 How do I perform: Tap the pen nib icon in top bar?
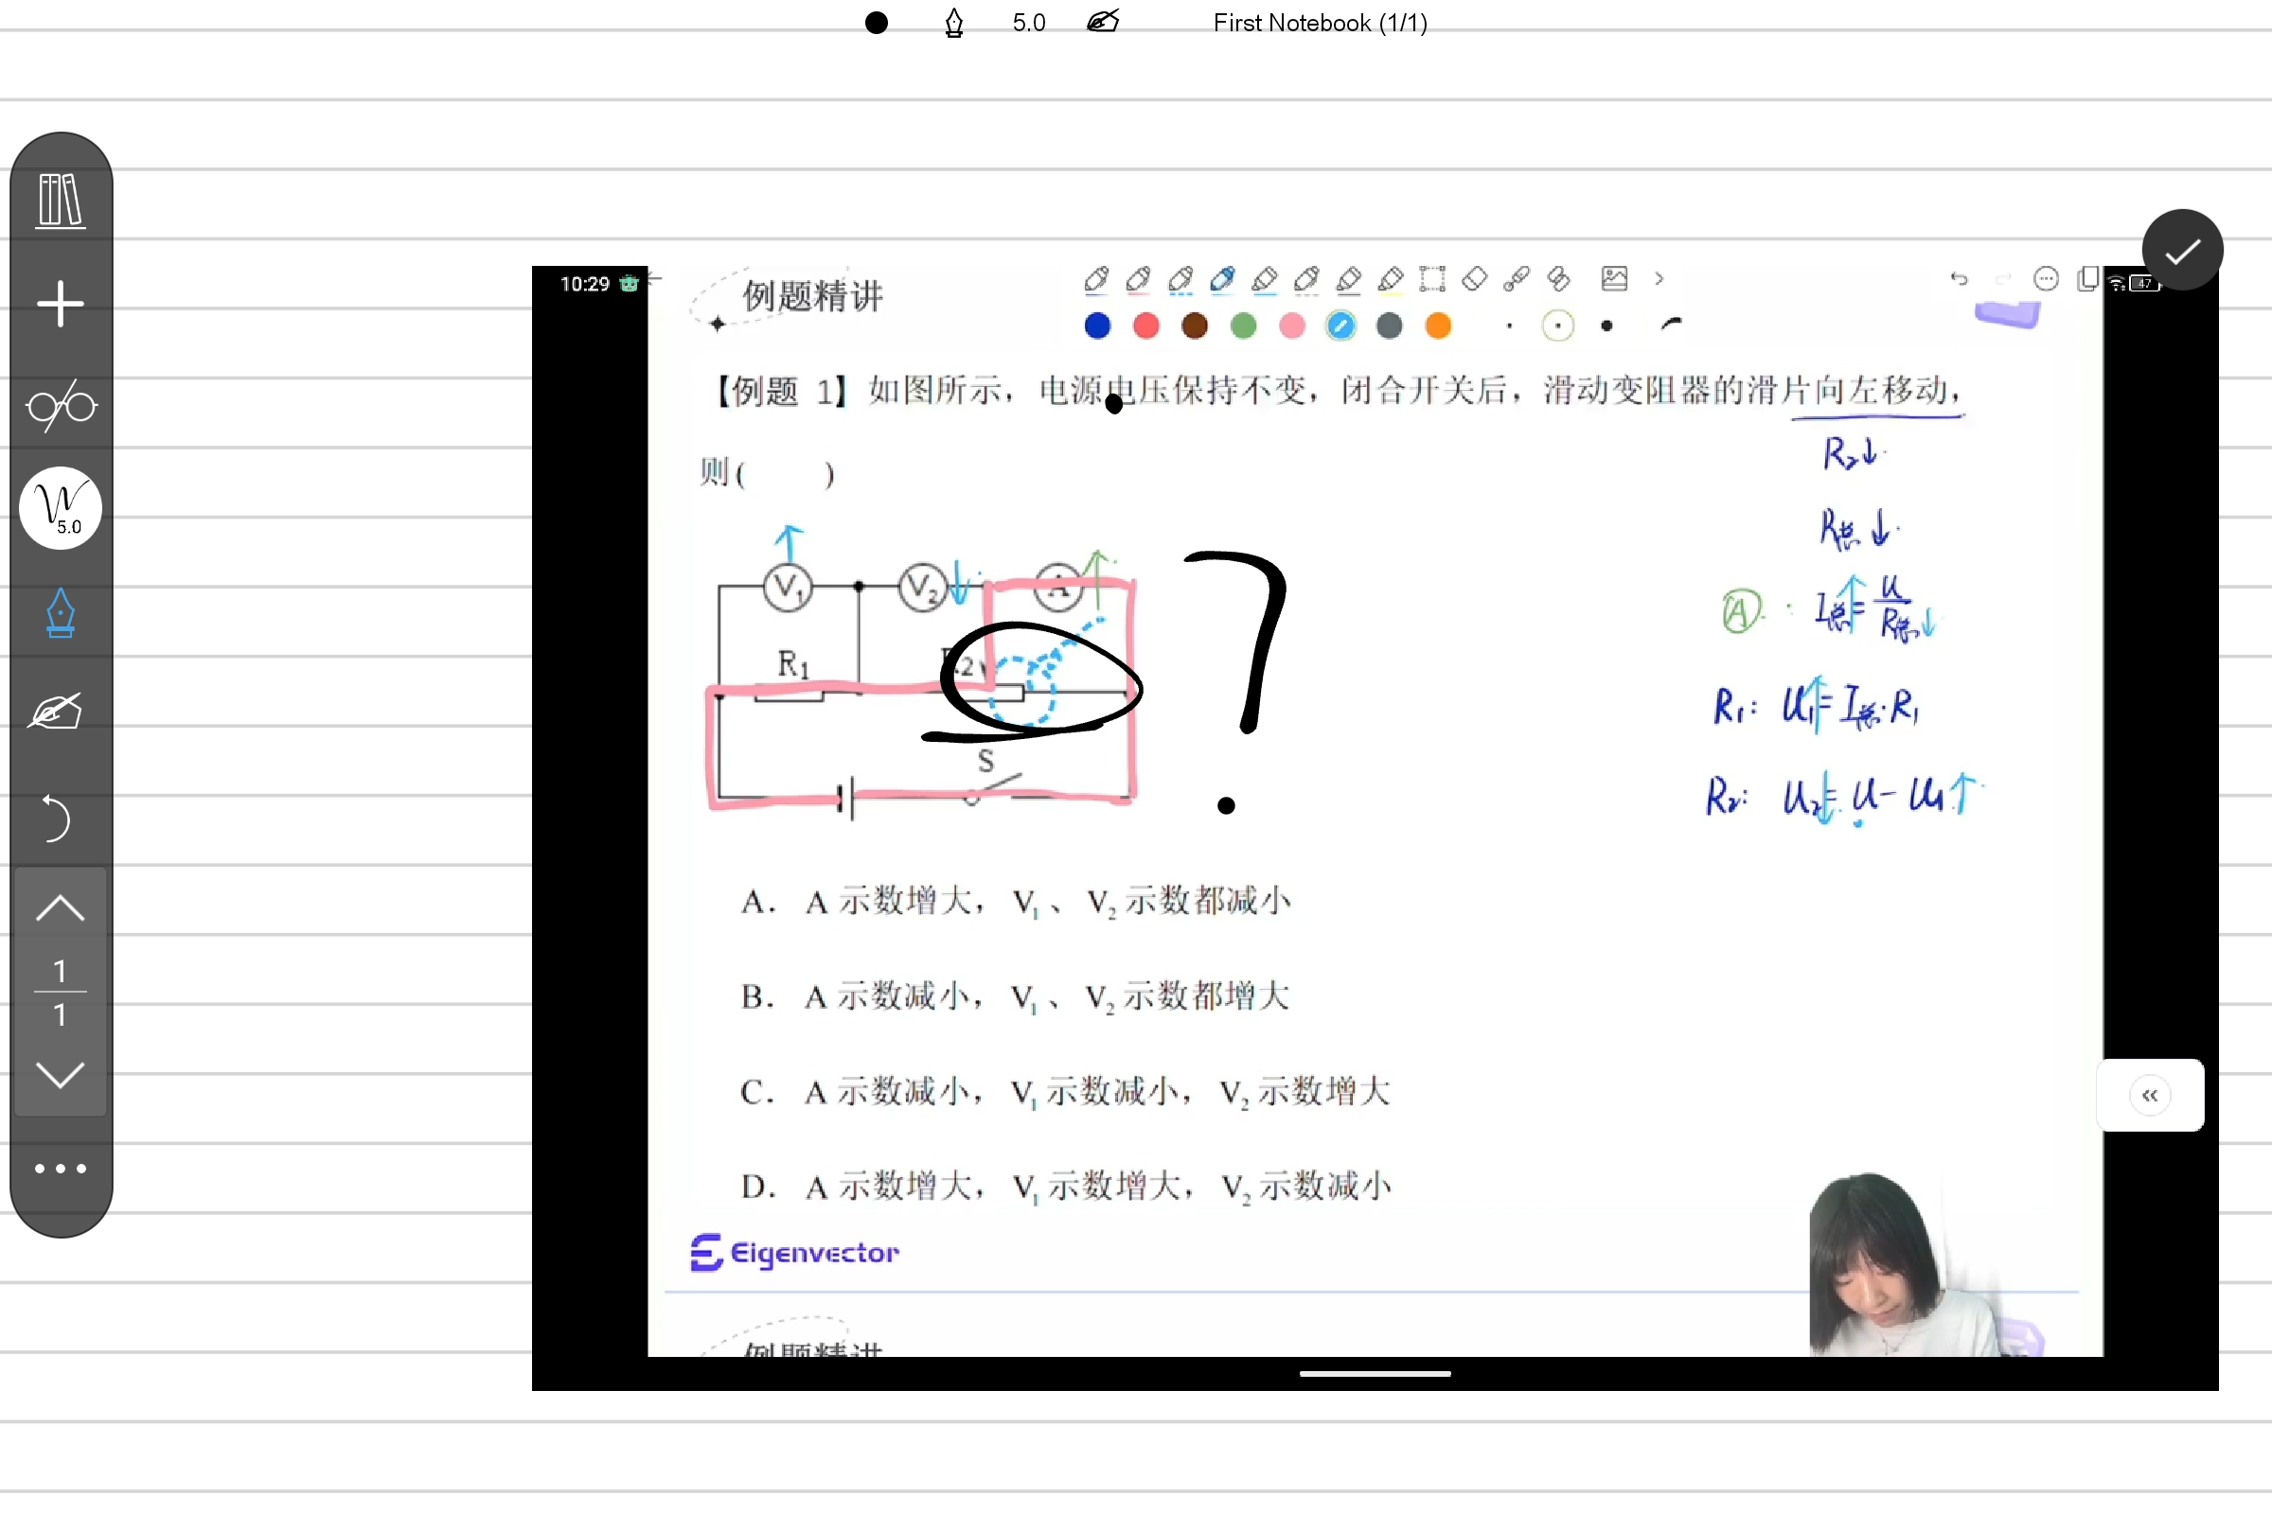point(953,22)
